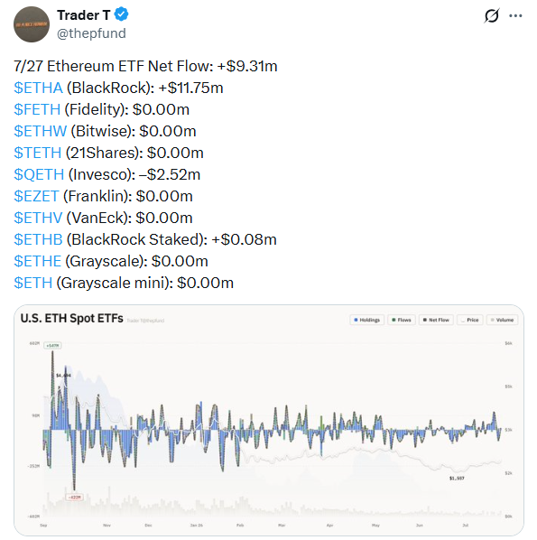The image size is (537, 540).
Task: Open the $ETHW cashtag link
Action: pos(41,131)
